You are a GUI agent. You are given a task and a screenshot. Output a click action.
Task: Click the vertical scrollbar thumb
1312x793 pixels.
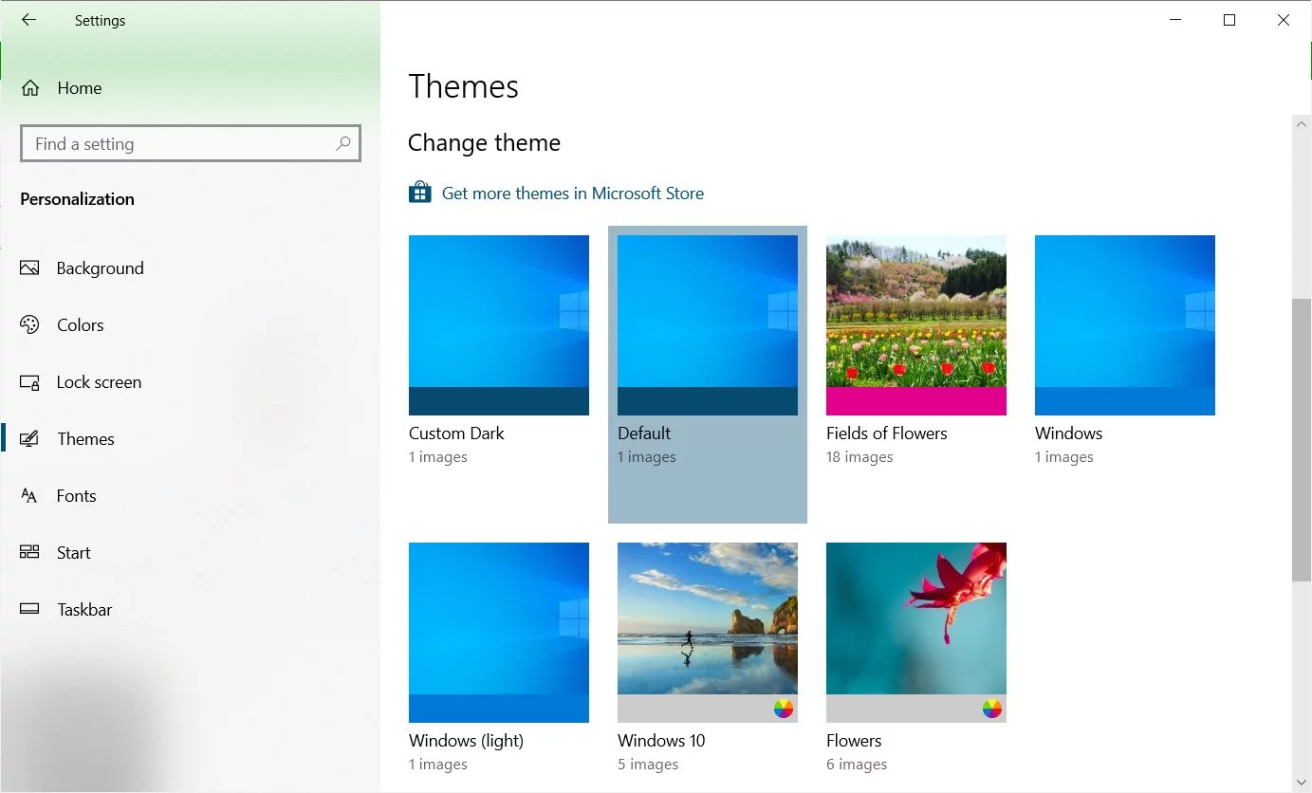1302,440
